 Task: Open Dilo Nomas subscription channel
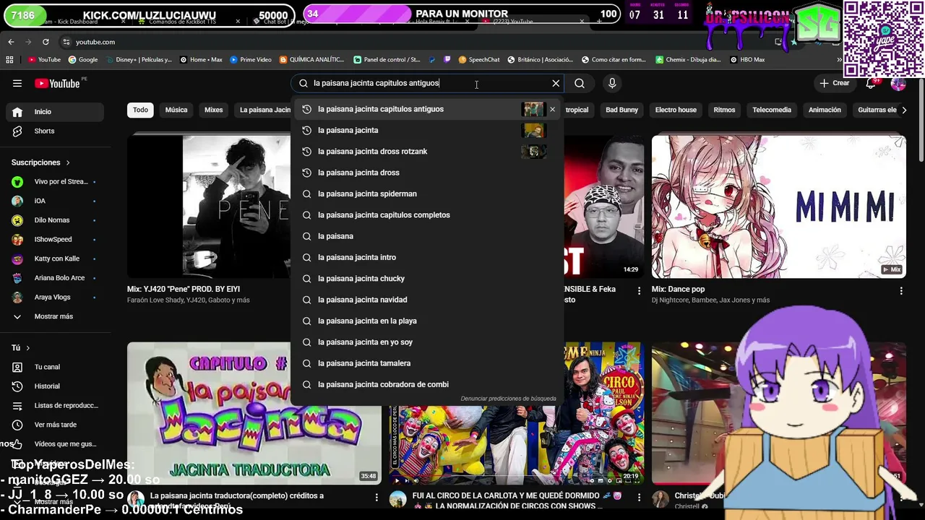(x=56, y=220)
